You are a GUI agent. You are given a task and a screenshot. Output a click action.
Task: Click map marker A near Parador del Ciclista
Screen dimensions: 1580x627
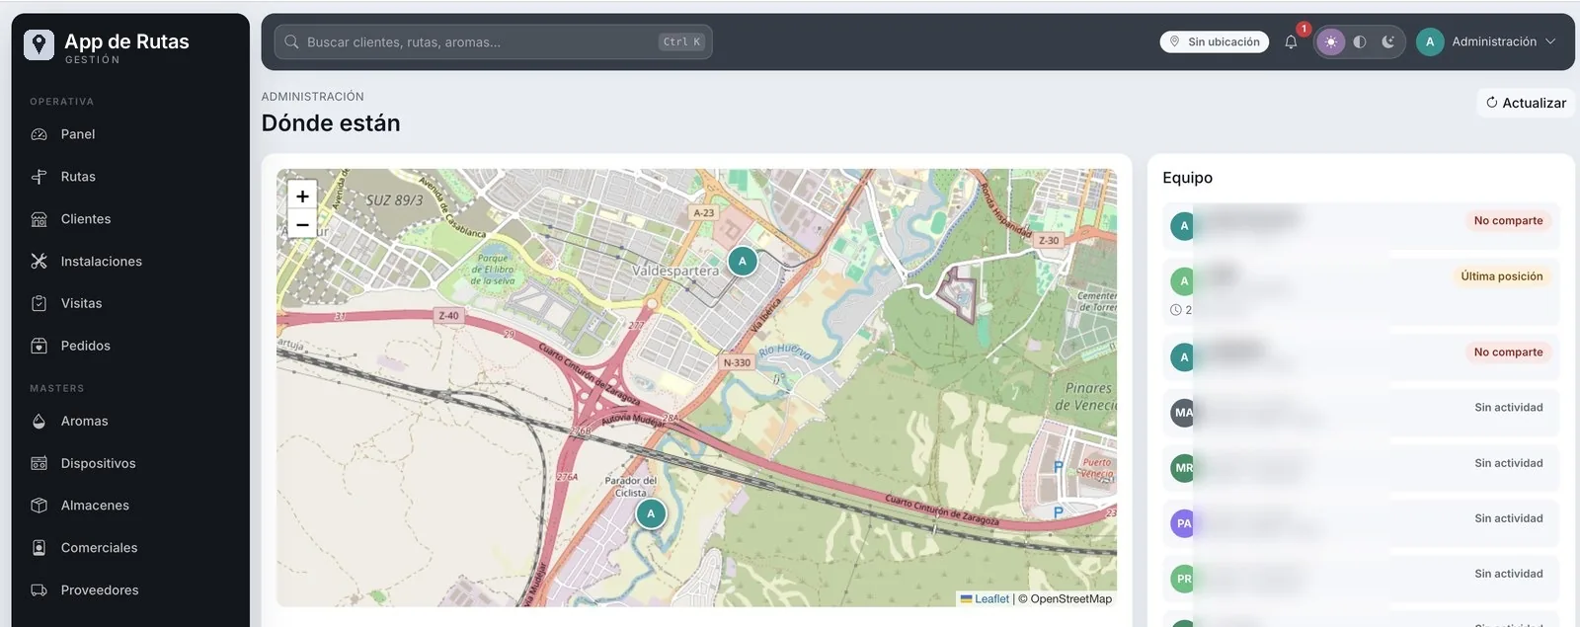[x=651, y=513]
